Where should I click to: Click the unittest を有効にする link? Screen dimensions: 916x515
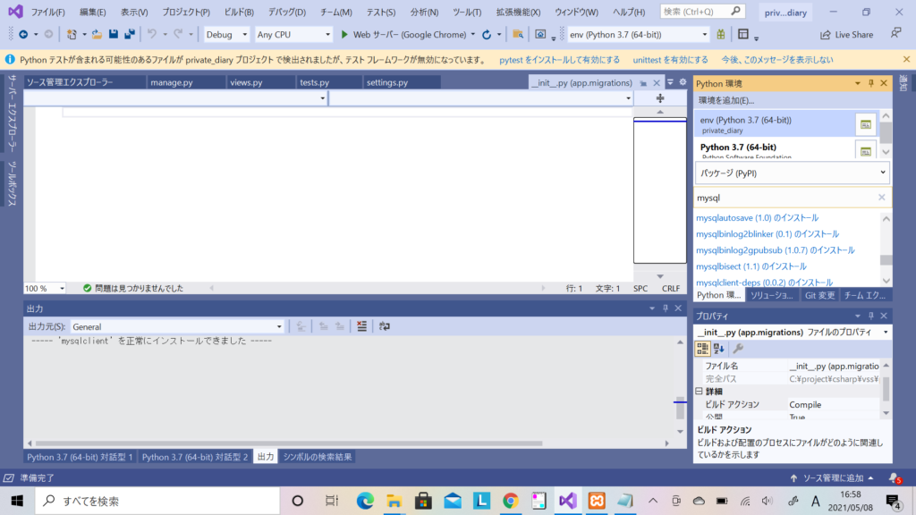pyautogui.click(x=671, y=60)
